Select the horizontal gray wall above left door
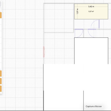Viewport: 111px width, 111px height. pos(79,29)
